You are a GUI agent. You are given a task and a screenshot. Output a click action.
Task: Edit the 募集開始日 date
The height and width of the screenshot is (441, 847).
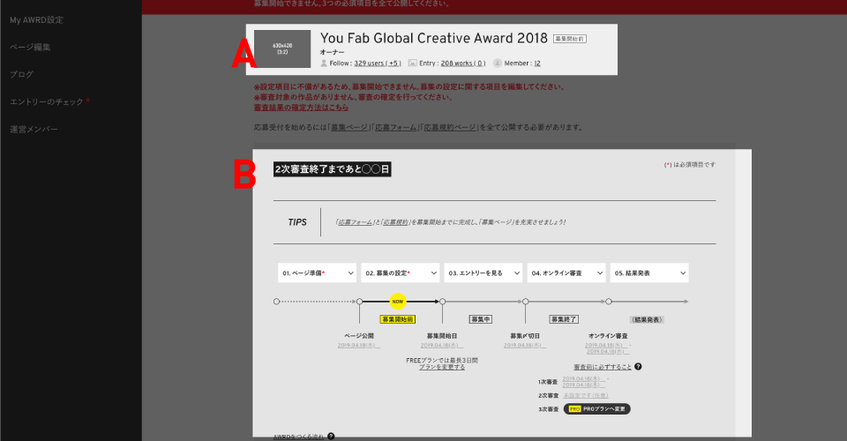[442, 346]
